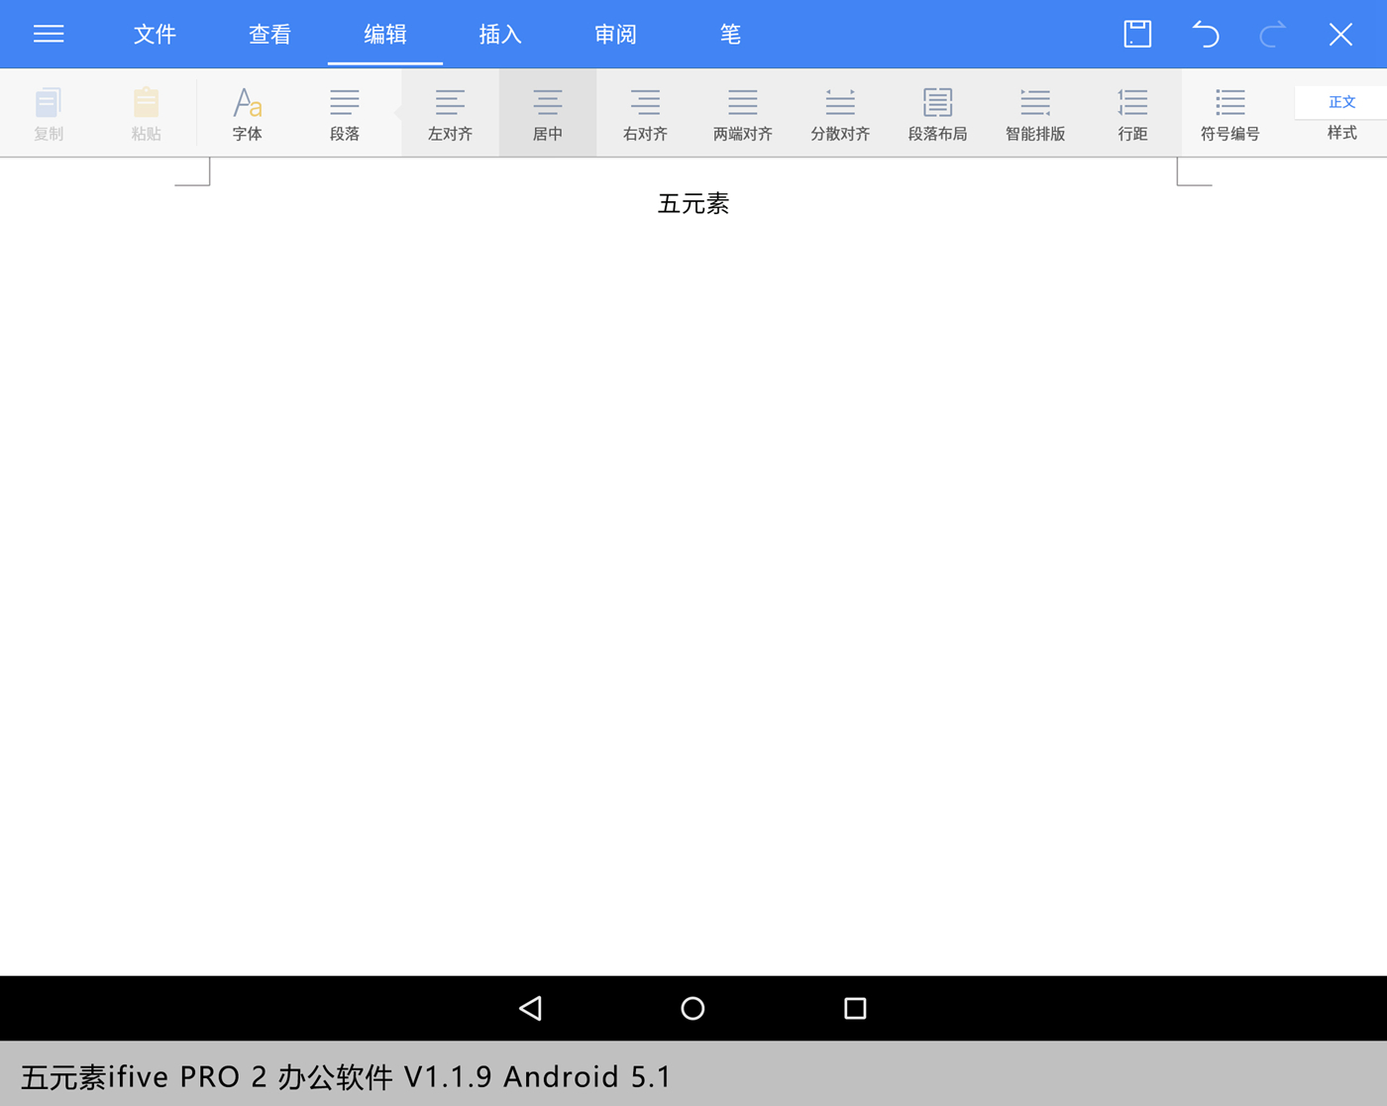The width and height of the screenshot is (1387, 1106).
Task: Enable the 粘贴 paste action
Action: (146, 112)
